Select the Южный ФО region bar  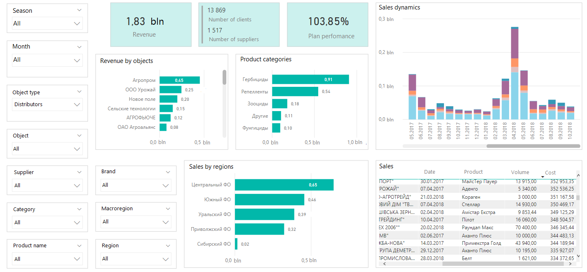270,200
